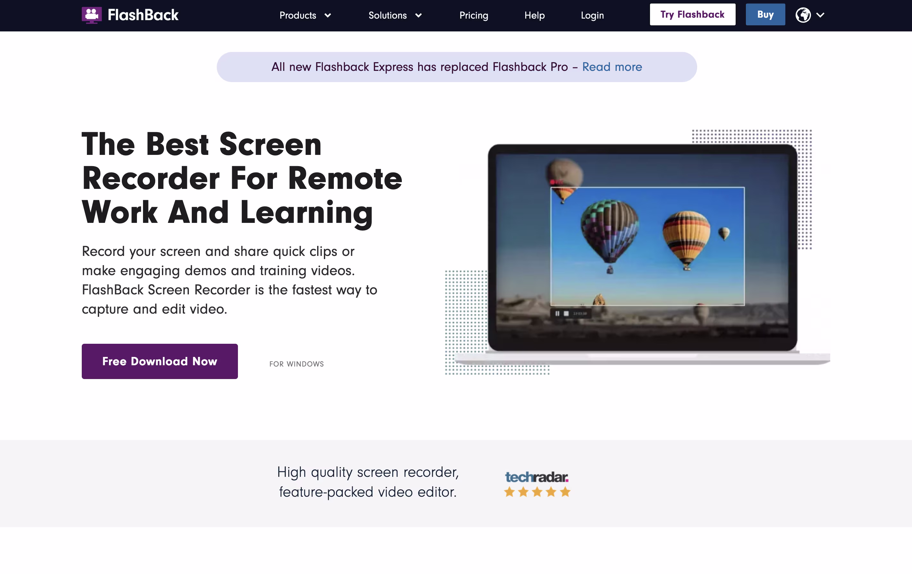Image resolution: width=912 pixels, height=574 pixels.
Task: Click the blue Buy button
Action: (x=765, y=14)
